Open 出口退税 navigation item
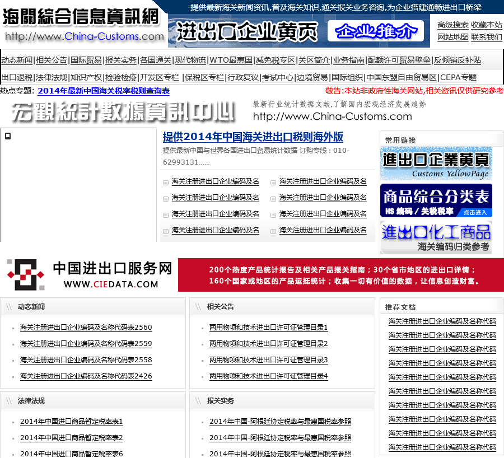 pos(17,77)
